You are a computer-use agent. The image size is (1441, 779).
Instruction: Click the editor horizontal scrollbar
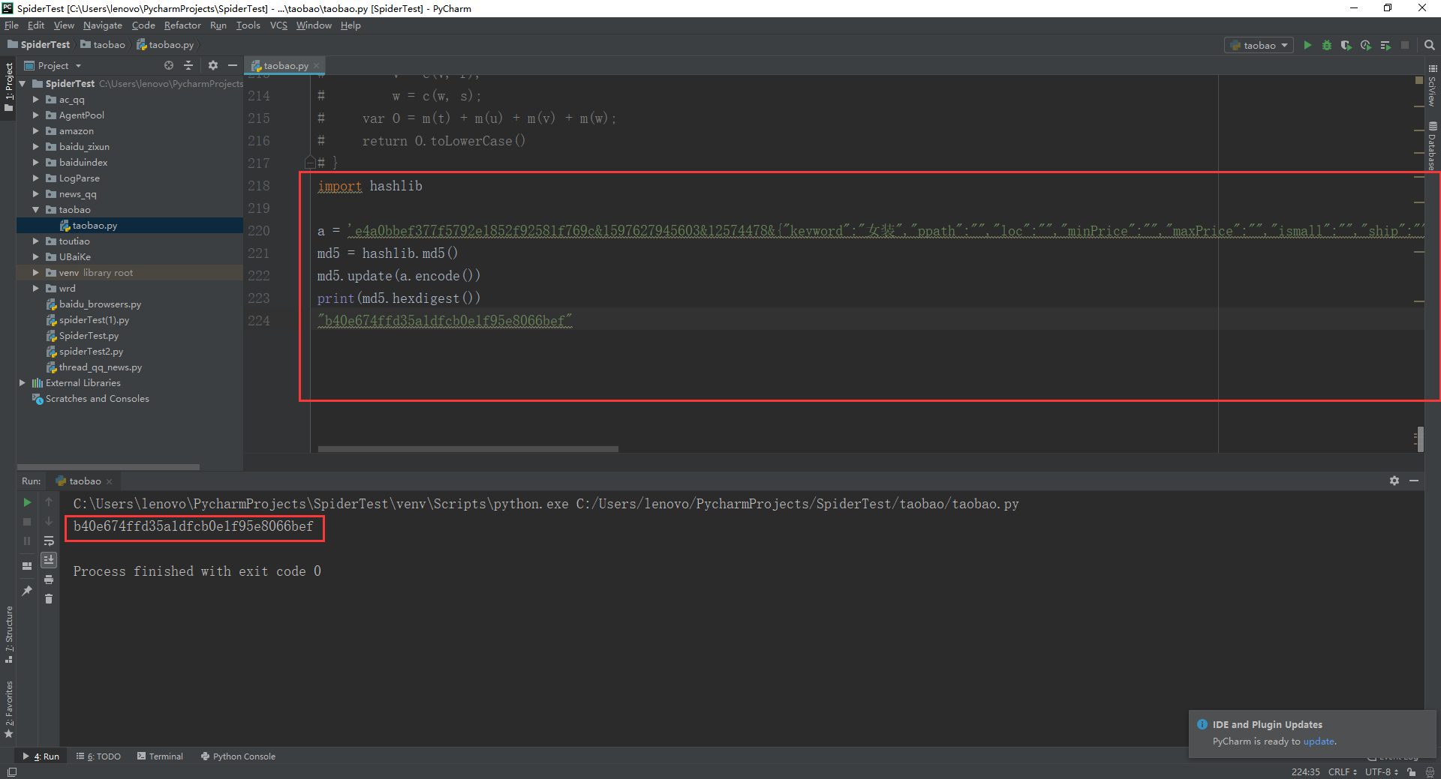click(x=468, y=449)
